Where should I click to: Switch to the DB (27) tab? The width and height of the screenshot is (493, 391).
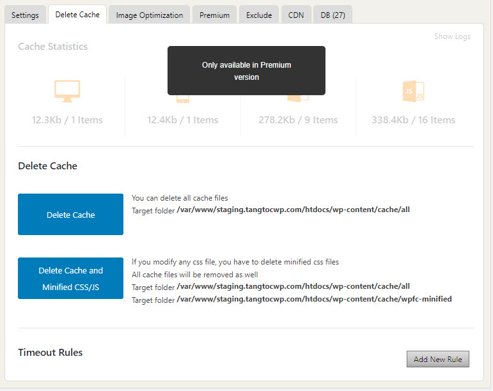tap(333, 15)
